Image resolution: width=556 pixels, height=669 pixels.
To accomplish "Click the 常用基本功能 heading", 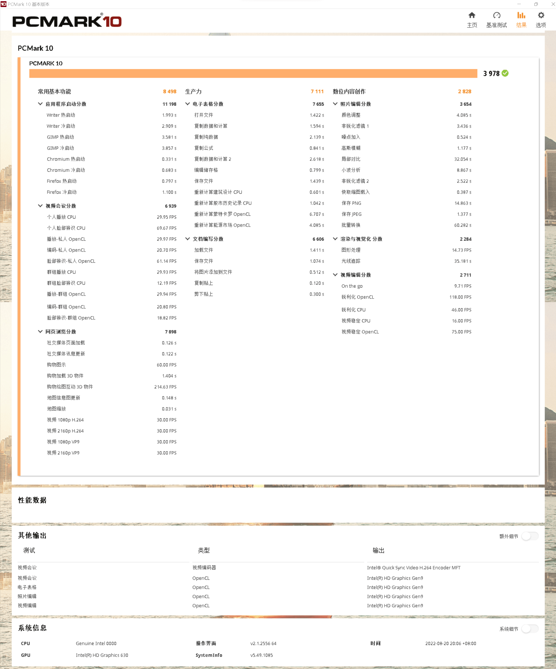I will pyautogui.click(x=55, y=91).
